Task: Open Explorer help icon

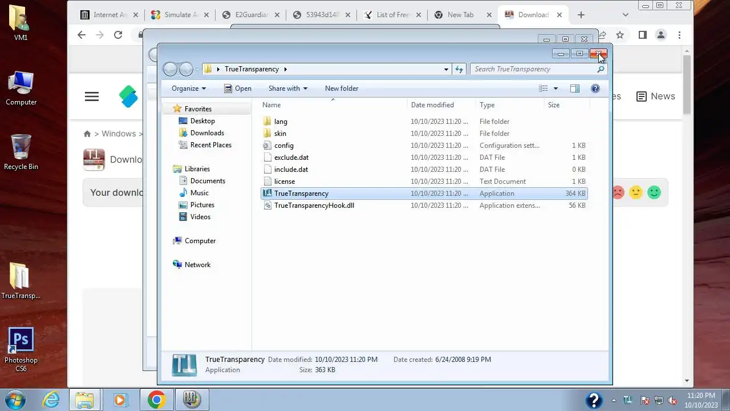Action: point(595,88)
